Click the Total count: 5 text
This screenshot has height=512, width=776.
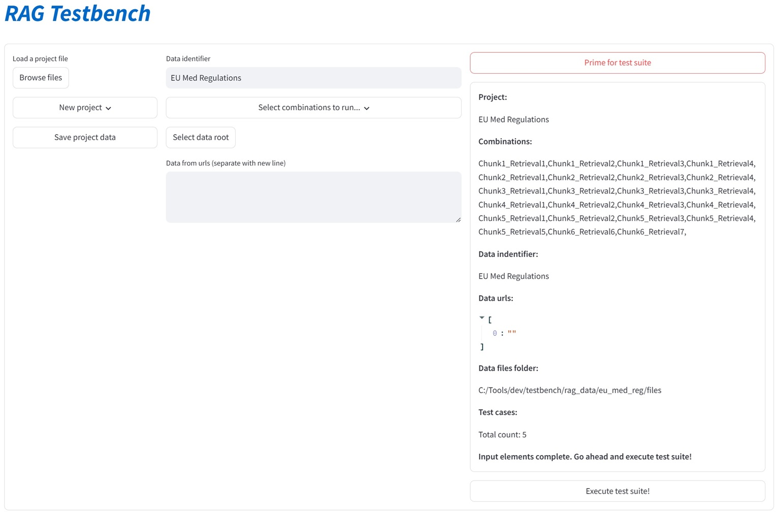click(502, 434)
